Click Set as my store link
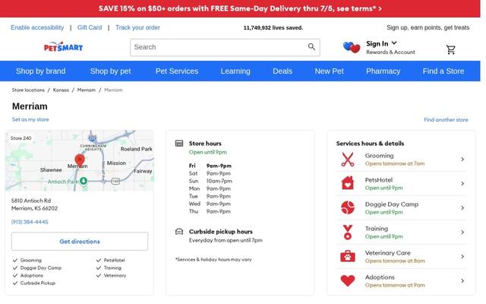 [30, 119]
